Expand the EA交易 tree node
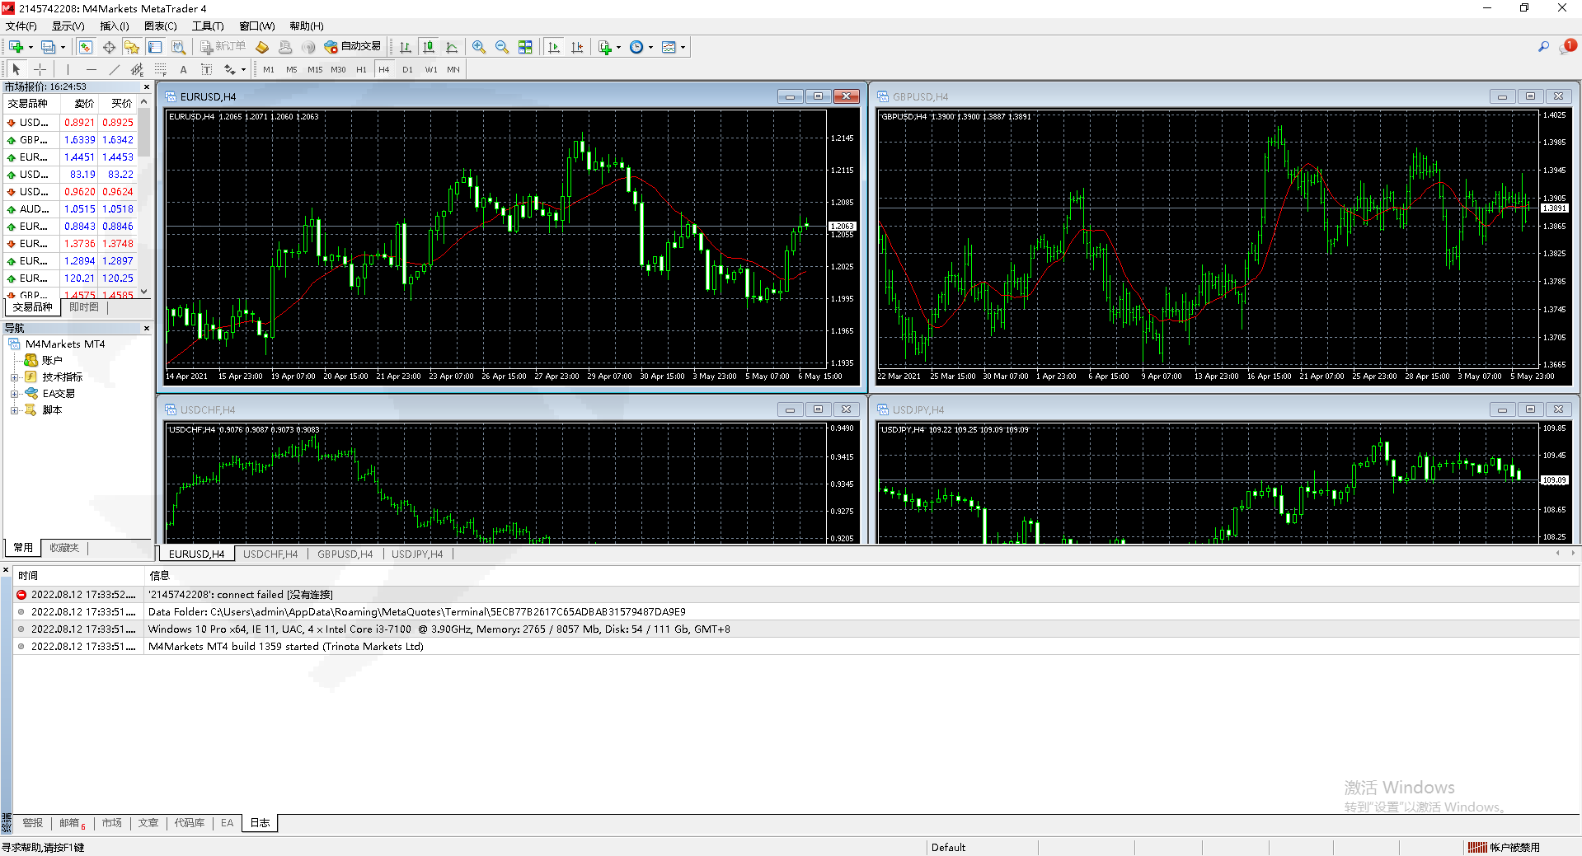The width and height of the screenshot is (1582, 856). (x=14, y=394)
